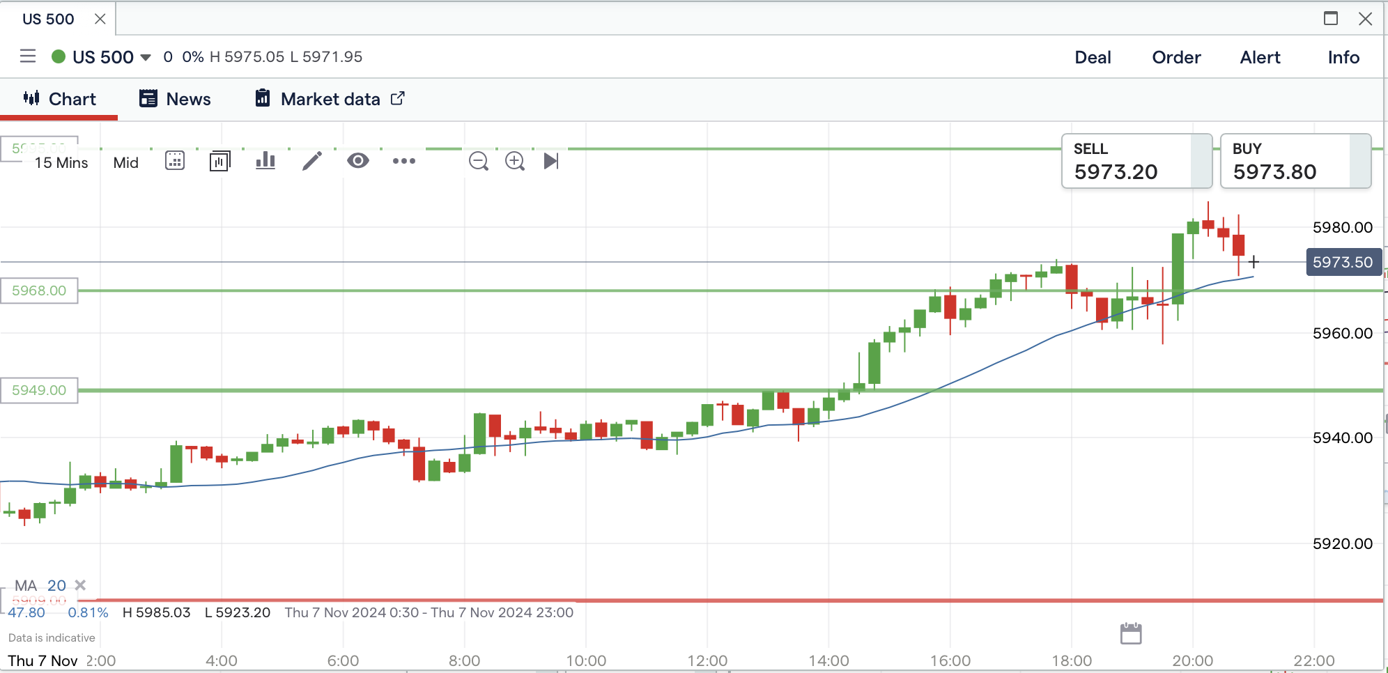Open the hamburger menu next to US 500
The width and height of the screenshot is (1388, 673).
(x=28, y=56)
